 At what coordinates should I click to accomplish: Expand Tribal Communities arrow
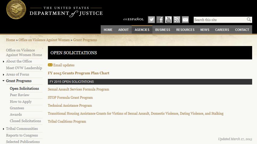click(x=3, y=129)
